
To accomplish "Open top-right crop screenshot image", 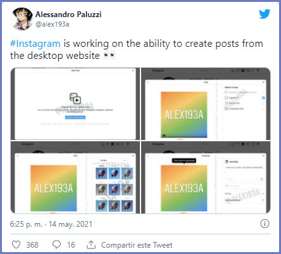I will (x=206, y=104).
